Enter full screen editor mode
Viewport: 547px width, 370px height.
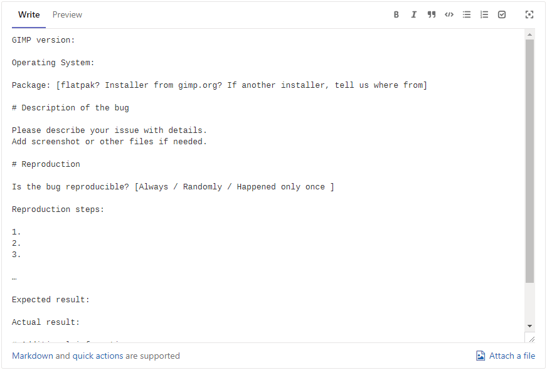[x=529, y=14]
